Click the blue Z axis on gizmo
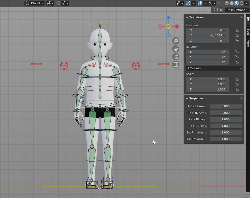The height and width of the screenshot is (198, 250). [x=168, y=18]
